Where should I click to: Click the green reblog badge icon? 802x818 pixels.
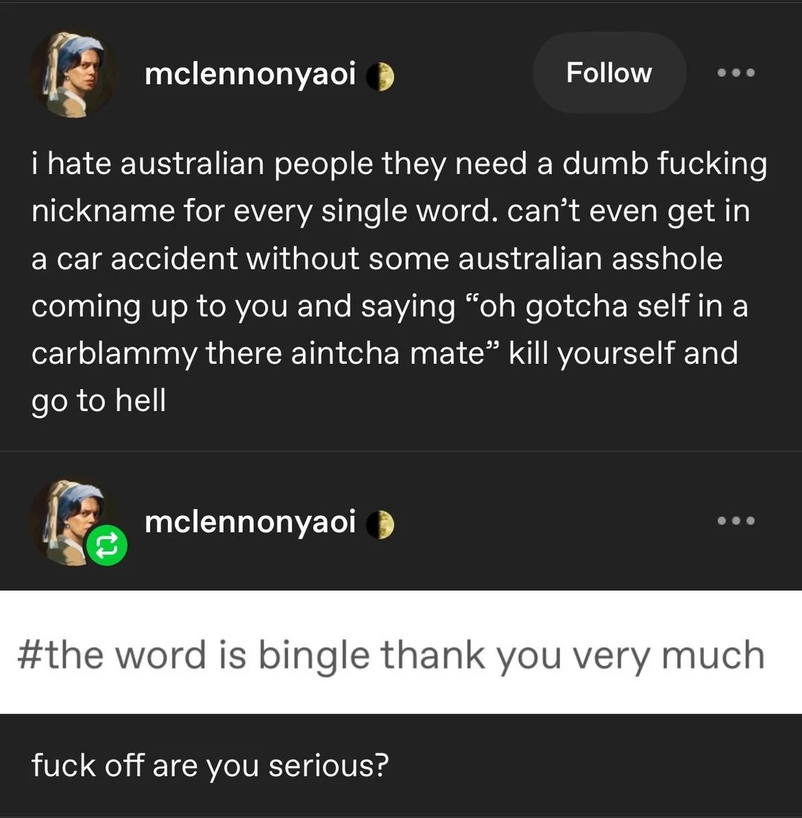(107, 546)
